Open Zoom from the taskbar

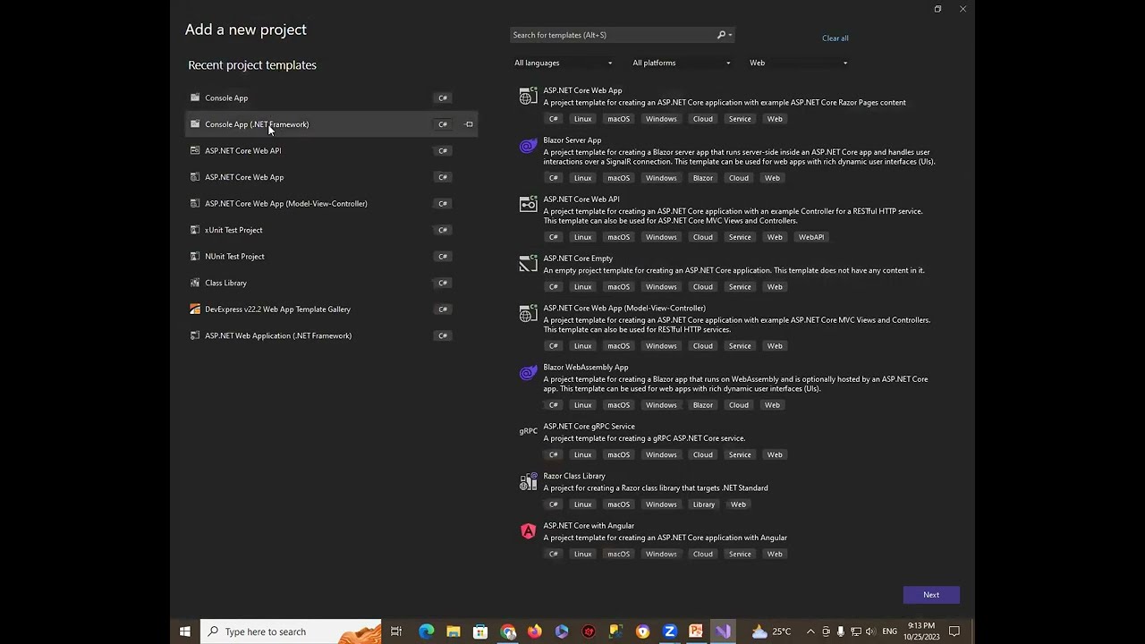[x=669, y=631]
